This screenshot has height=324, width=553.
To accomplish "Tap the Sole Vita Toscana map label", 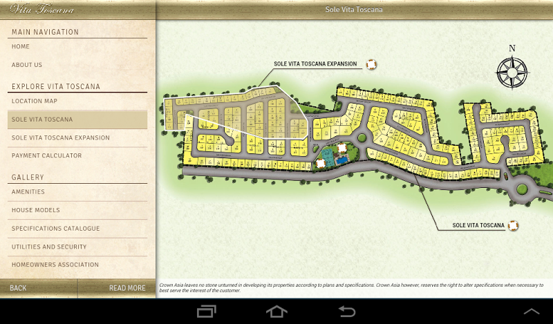I will tap(478, 225).
